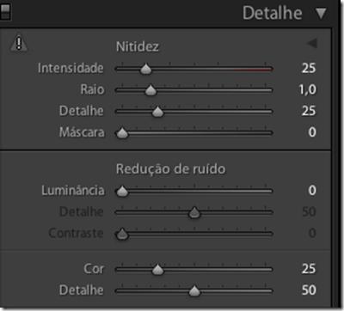Click the Luminância value field showing 0
This screenshot has height=311, width=344.
312,191
